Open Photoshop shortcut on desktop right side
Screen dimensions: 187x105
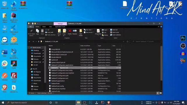click(x=183, y=38)
